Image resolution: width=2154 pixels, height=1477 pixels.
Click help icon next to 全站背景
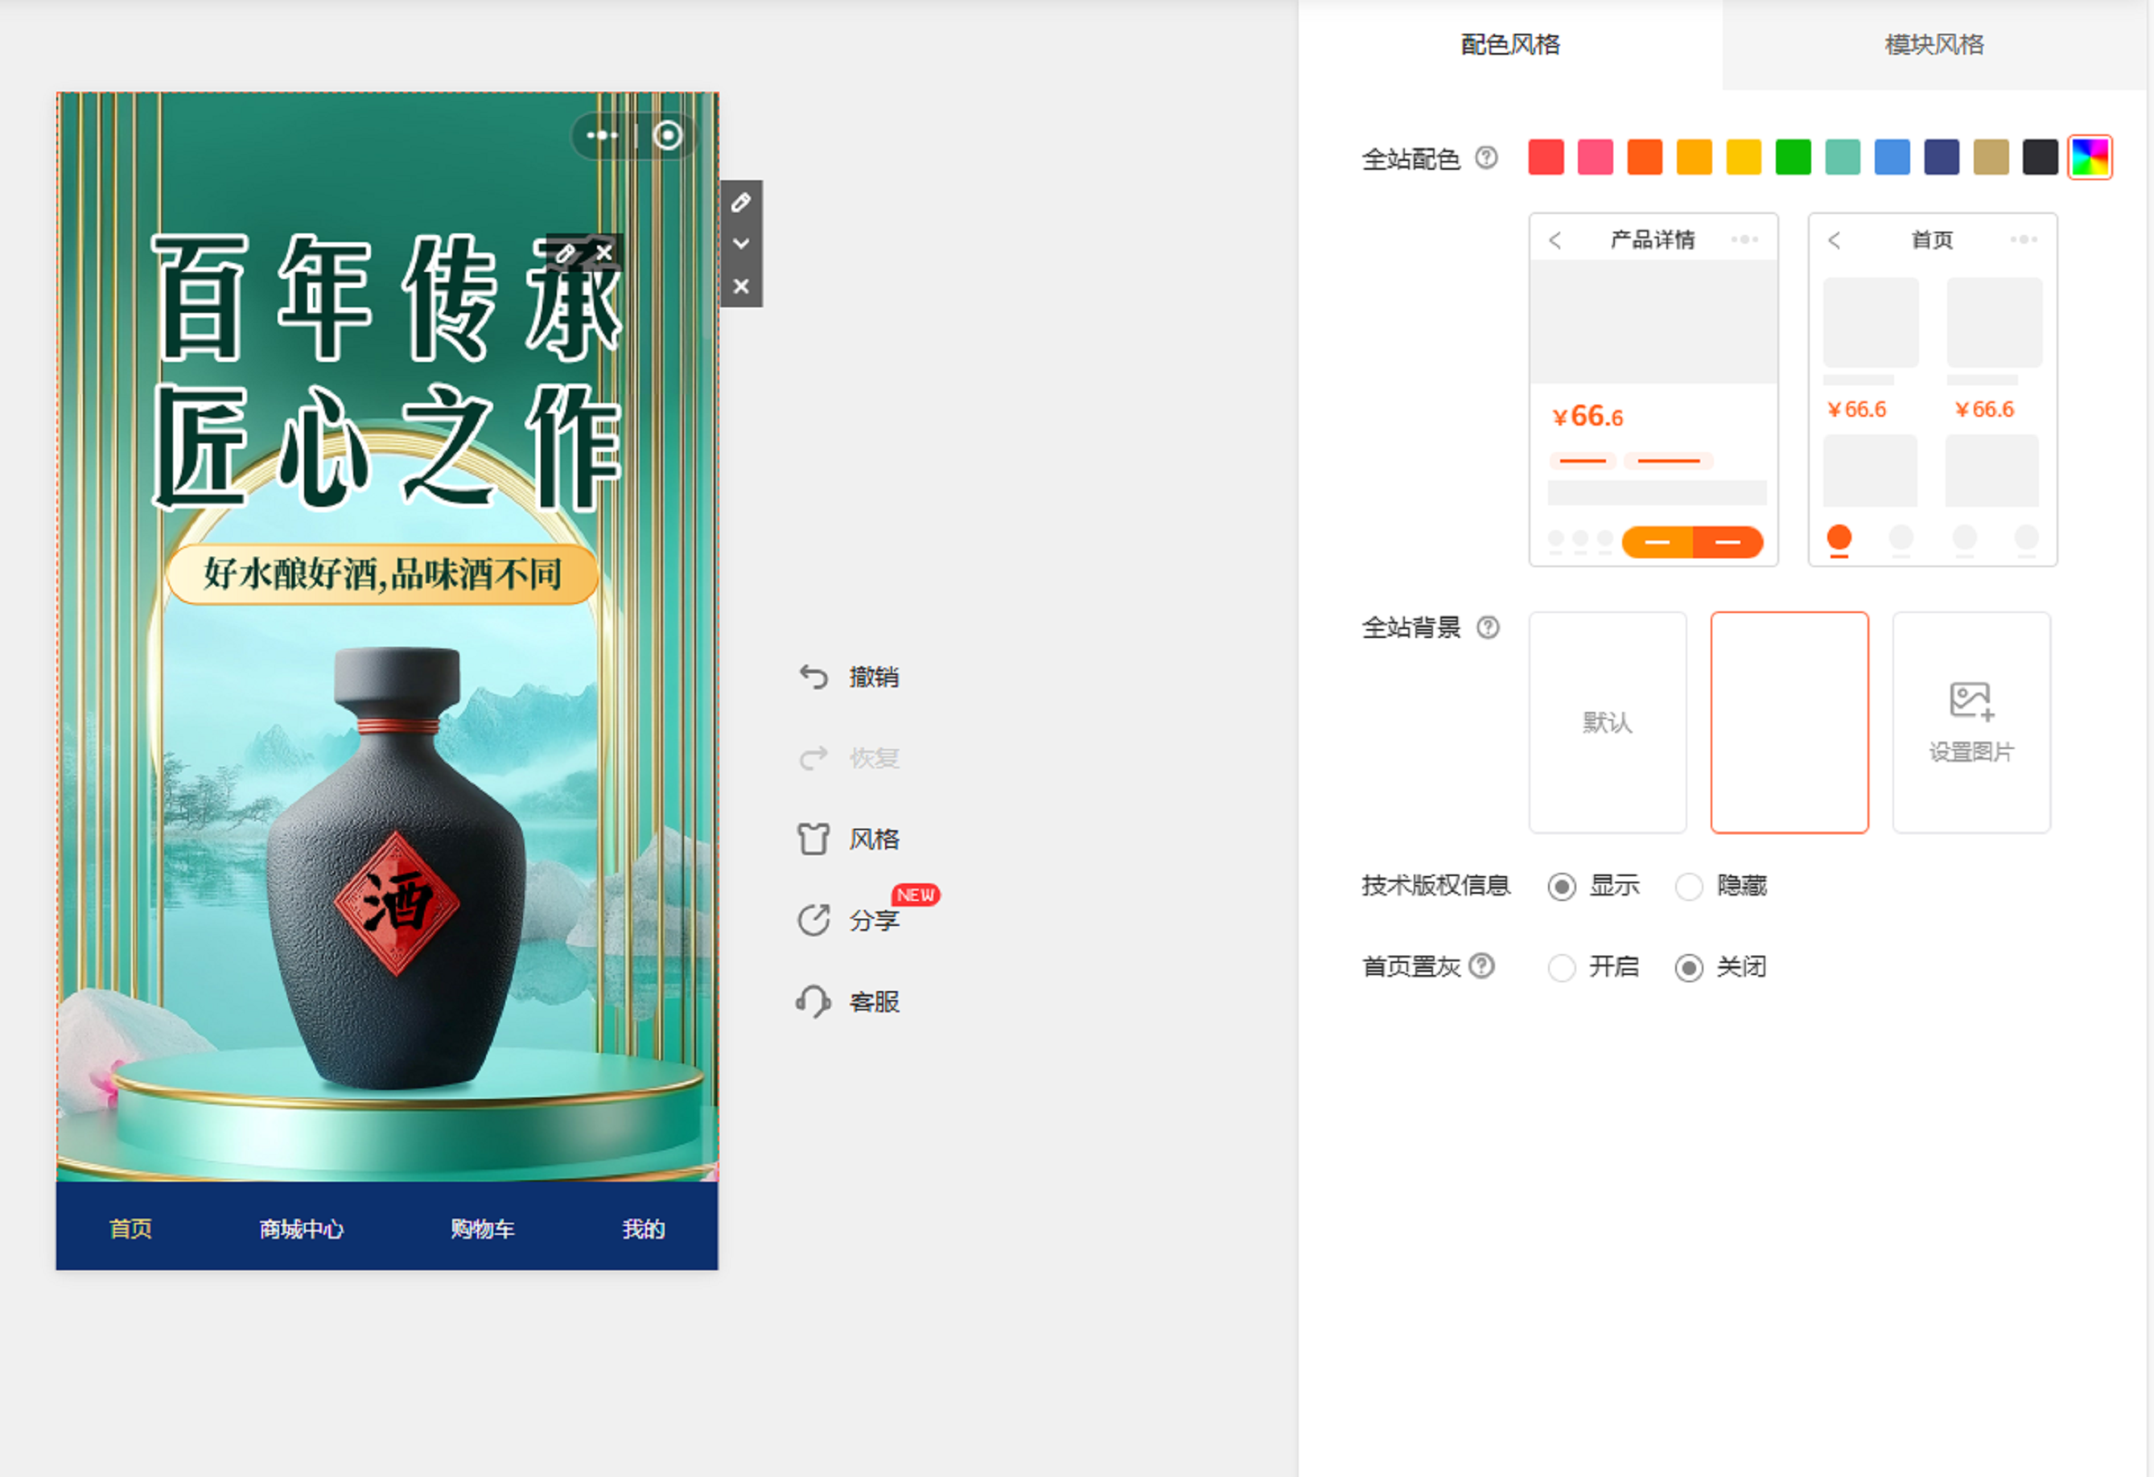click(1488, 627)
